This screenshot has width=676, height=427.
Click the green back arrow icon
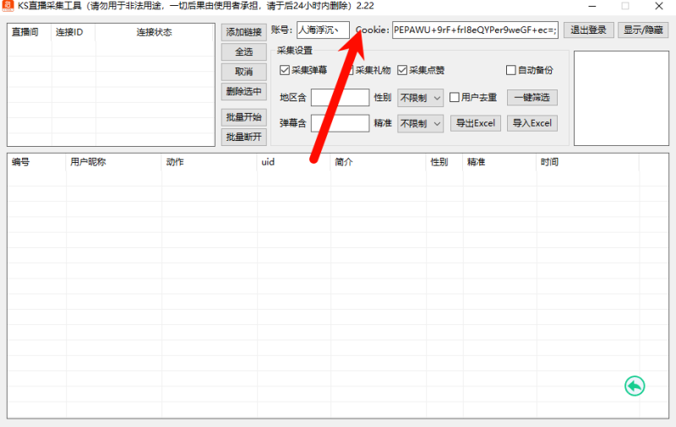tap(635, 386)
